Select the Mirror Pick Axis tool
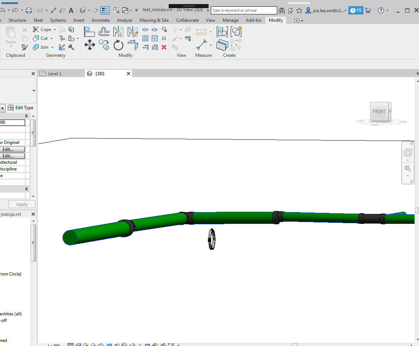419x346 pixels. (118, 32)
